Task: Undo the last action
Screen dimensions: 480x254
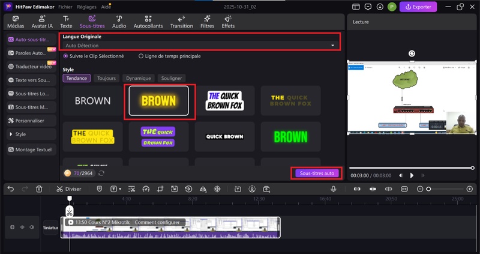Action: click(11, 189)
